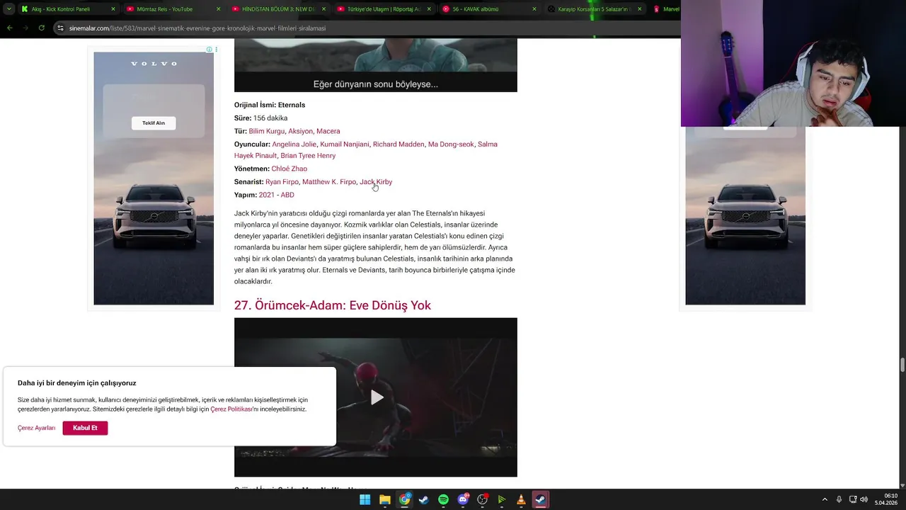Open the 27. Örümcek-Adam: Eve Dönüş Yok heading

tap(333, 305)
